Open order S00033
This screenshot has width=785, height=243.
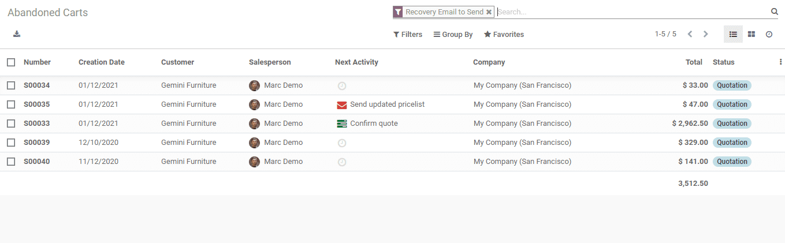click(37, 124)
